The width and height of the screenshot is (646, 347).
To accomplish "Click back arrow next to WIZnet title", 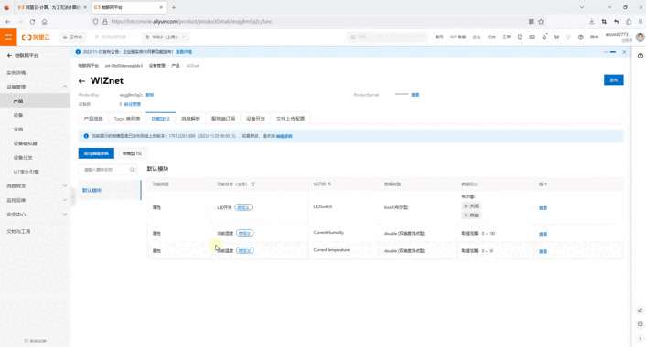I will pos(81,81).
